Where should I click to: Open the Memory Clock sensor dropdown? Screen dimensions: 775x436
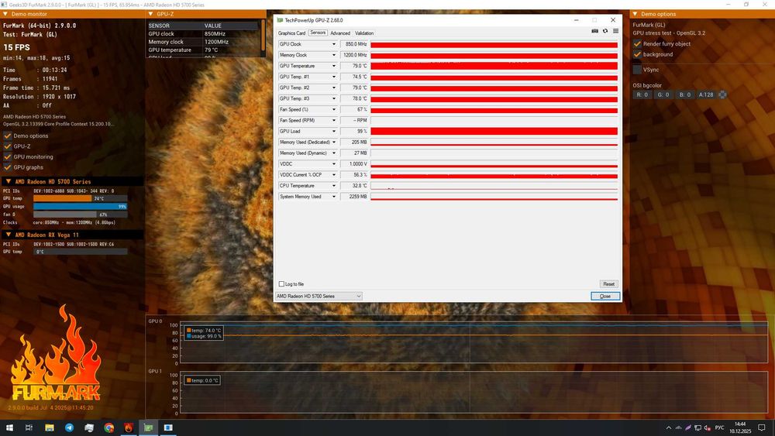click(333, 55)
